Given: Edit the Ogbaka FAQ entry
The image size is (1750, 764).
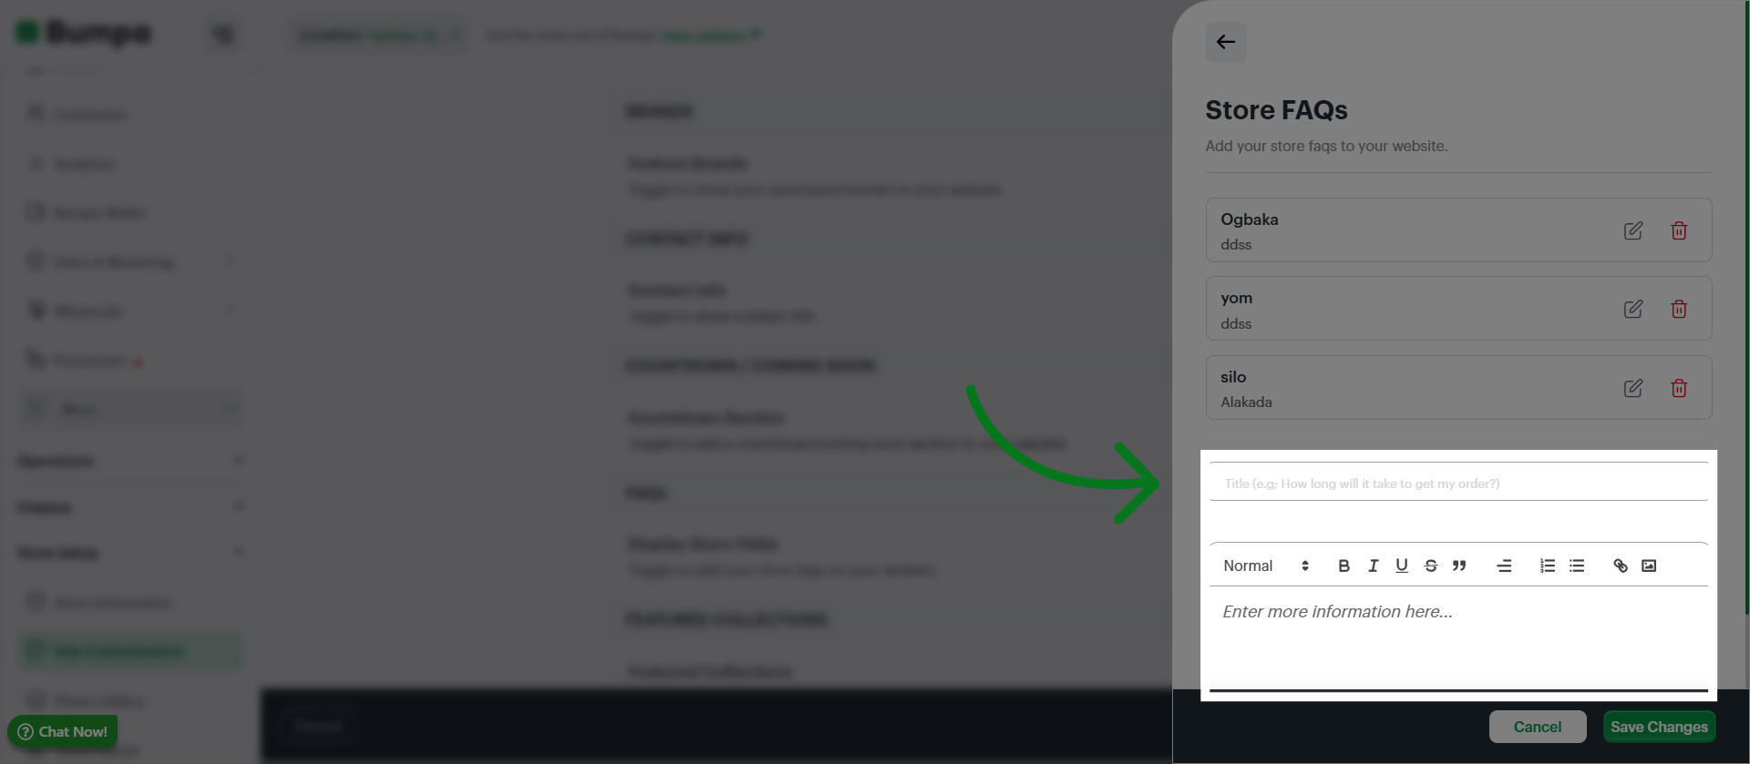Looking at the screenshot, I should tap(1632, 231).
